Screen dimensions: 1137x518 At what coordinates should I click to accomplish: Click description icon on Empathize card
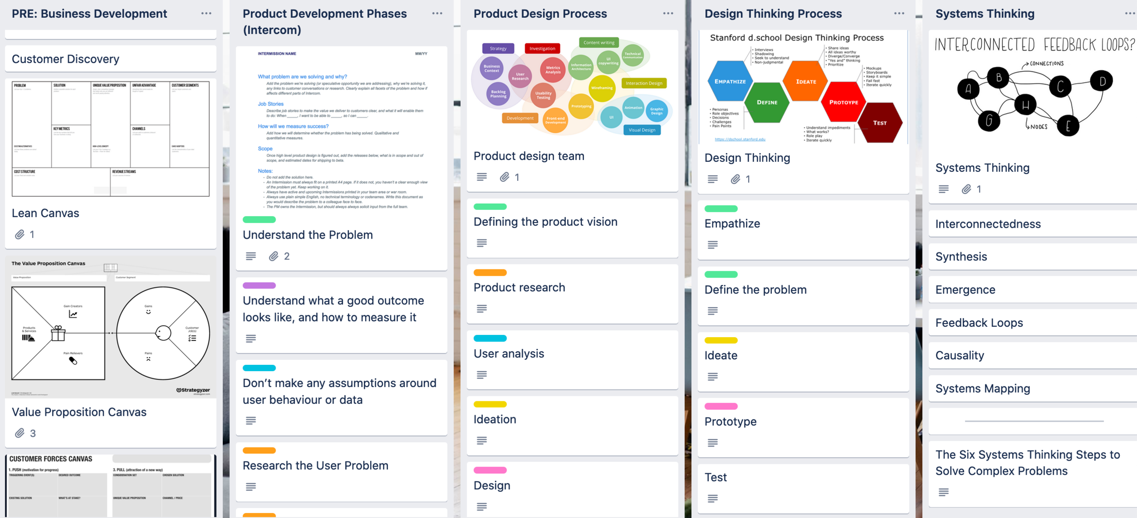point(713,245)
